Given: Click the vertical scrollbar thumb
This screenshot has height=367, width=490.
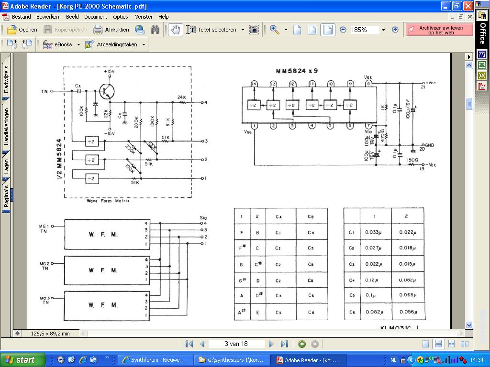Looking at the screenshot, I should coord(469,104).
